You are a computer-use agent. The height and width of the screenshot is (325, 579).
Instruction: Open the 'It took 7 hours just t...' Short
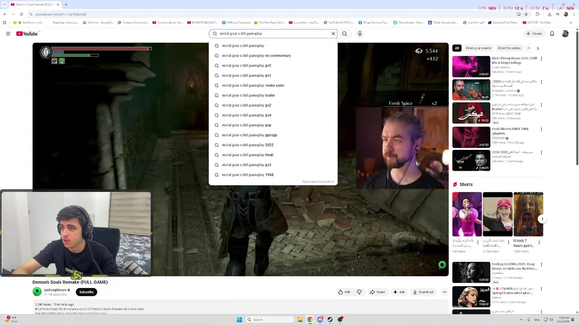(528, 214)
